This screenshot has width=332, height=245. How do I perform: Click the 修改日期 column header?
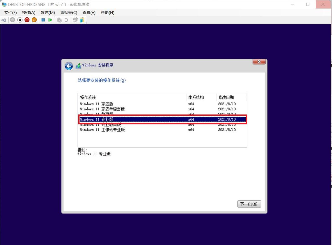tap(231, 97)
